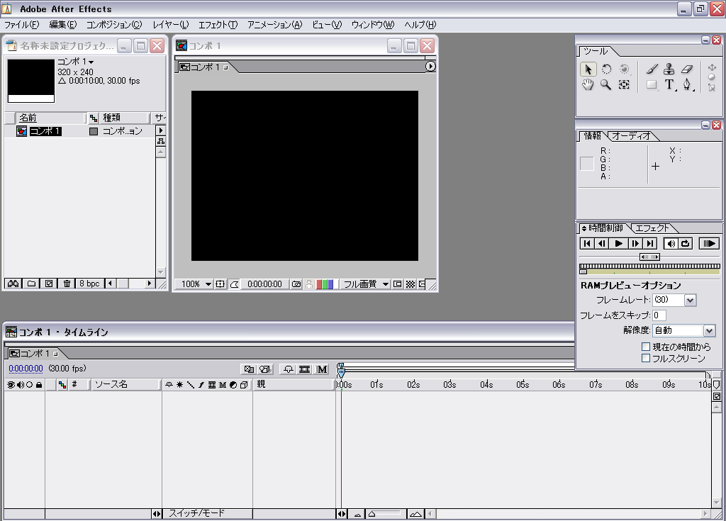Select the Clone Stamp tool
Viewport: 726px width, 521px height.
pyautogui.click(x=669, y=69)
